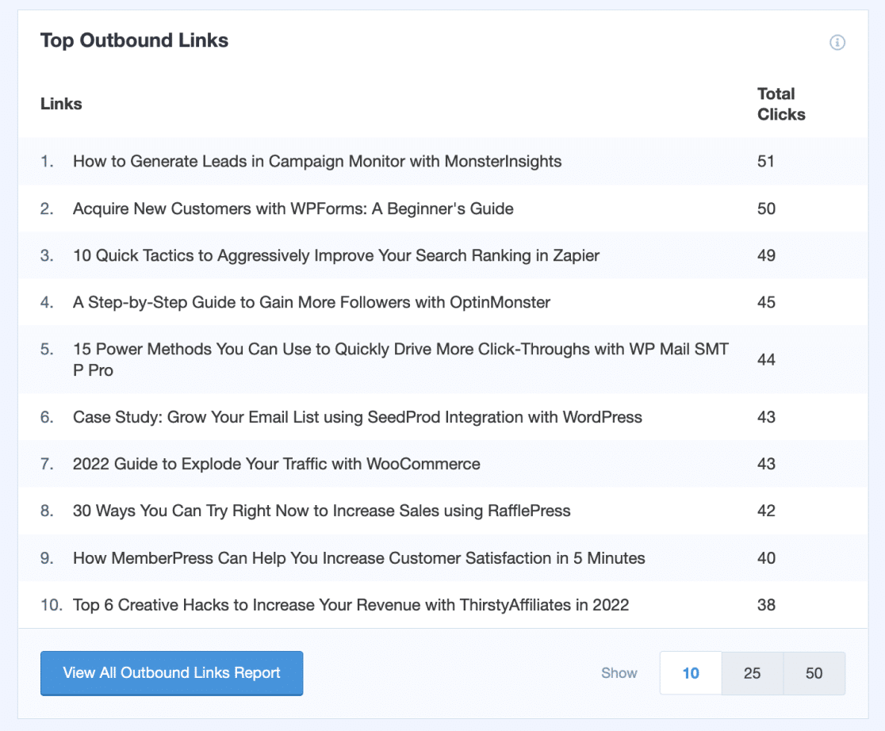Open the RafflePress increase sales link

tap(322, 511)
